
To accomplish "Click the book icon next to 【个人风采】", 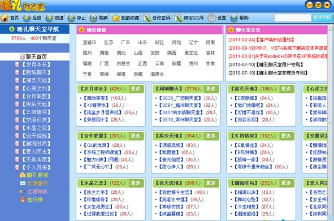I will (18, 167).
